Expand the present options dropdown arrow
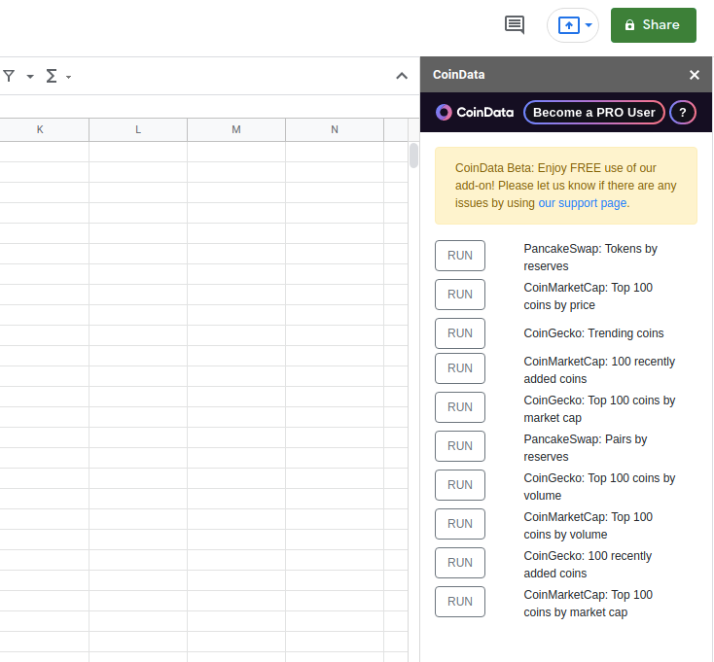 (589, 25)
